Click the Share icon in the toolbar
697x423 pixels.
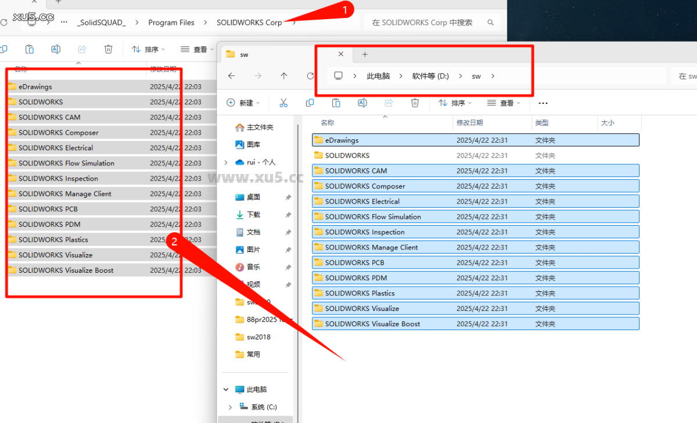coord(388,103)
